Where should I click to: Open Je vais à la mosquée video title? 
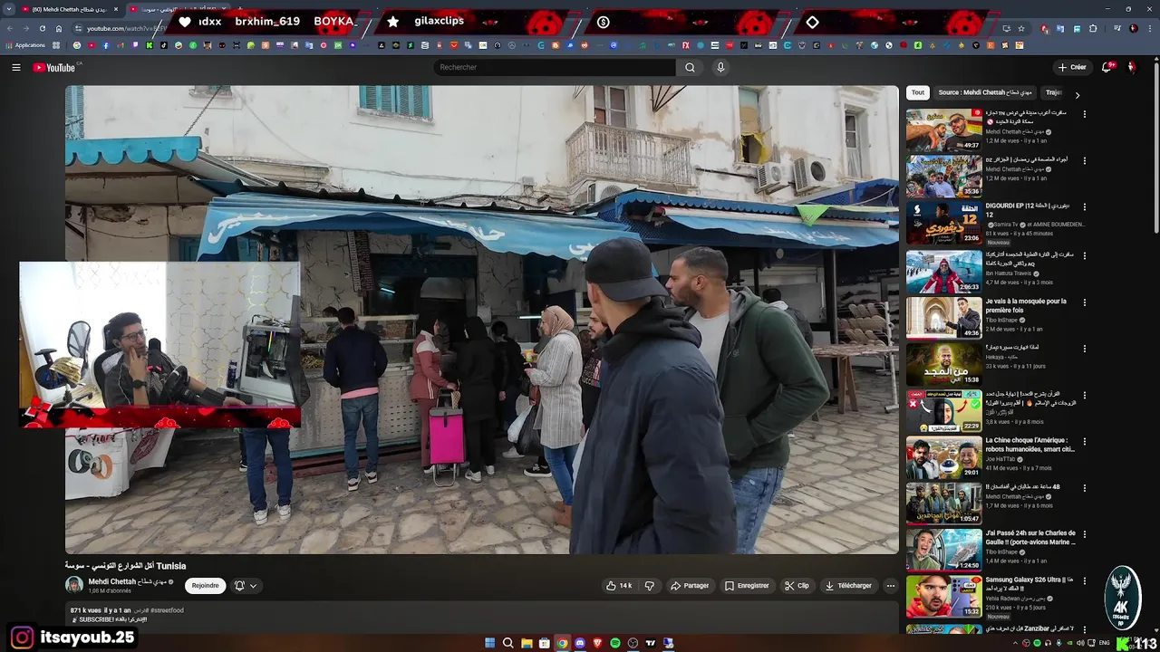coord(1026,305)
